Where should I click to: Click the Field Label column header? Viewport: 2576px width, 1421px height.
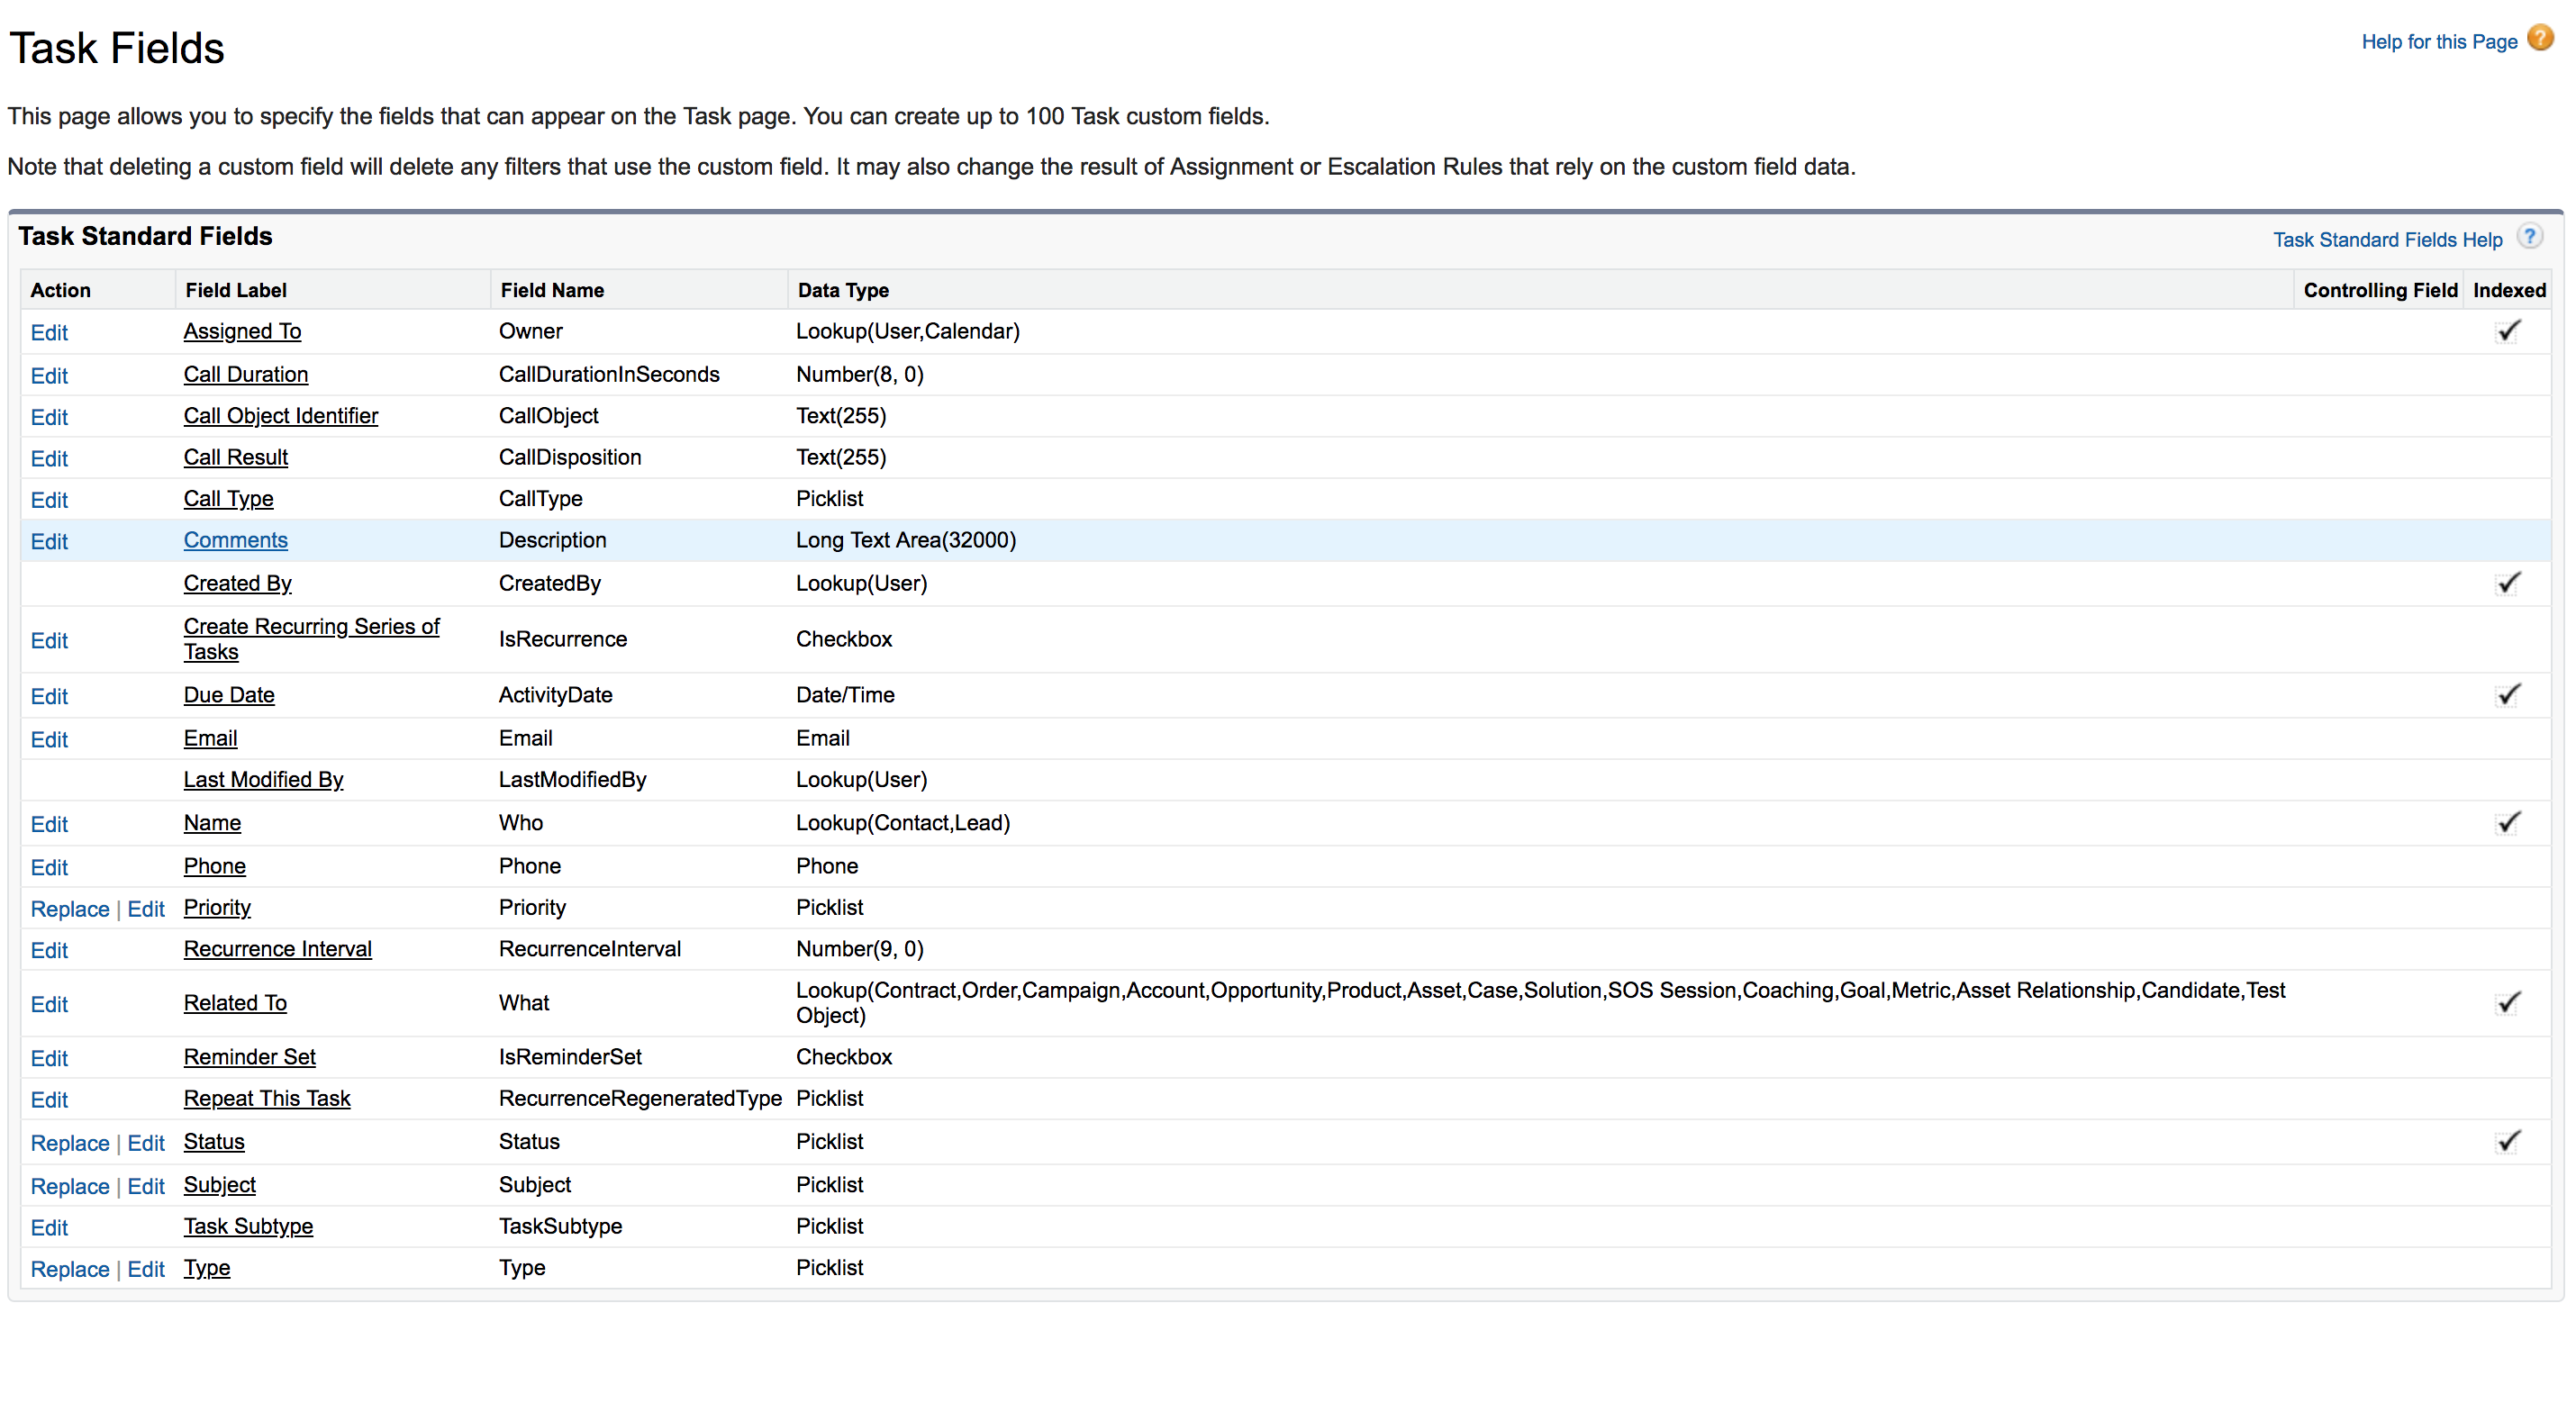[x=236, y=290]
